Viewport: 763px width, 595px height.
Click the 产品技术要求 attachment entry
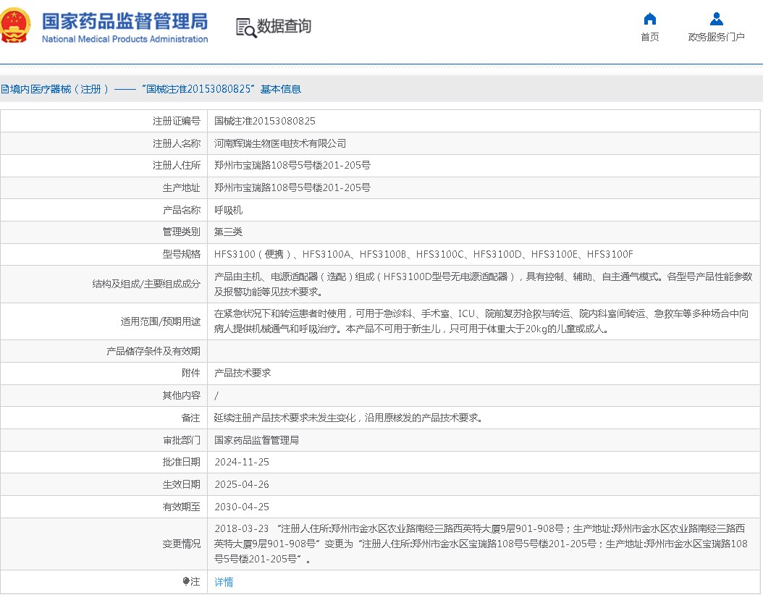coord(243,373)
